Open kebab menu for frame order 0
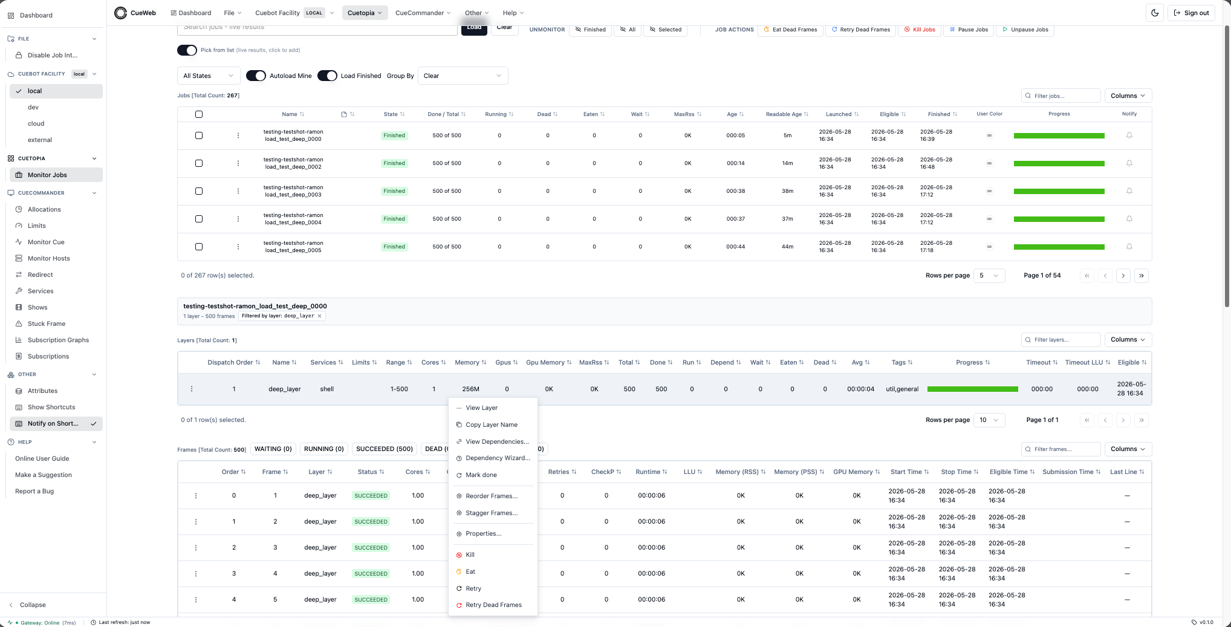This screenshot has width=1231, height=627. tap(196, 496)
